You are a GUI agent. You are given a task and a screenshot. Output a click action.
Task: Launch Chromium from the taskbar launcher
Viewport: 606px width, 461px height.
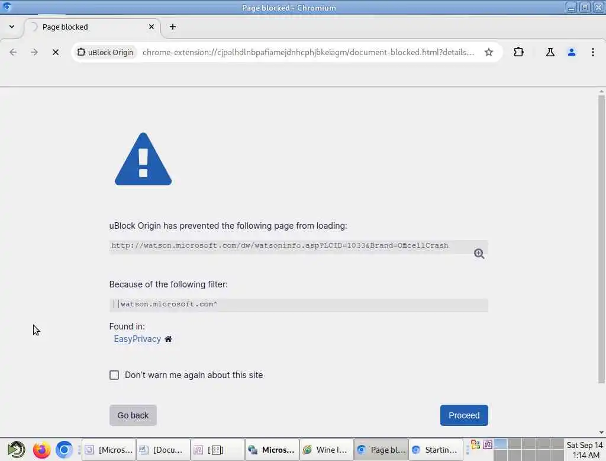point(64,450)
